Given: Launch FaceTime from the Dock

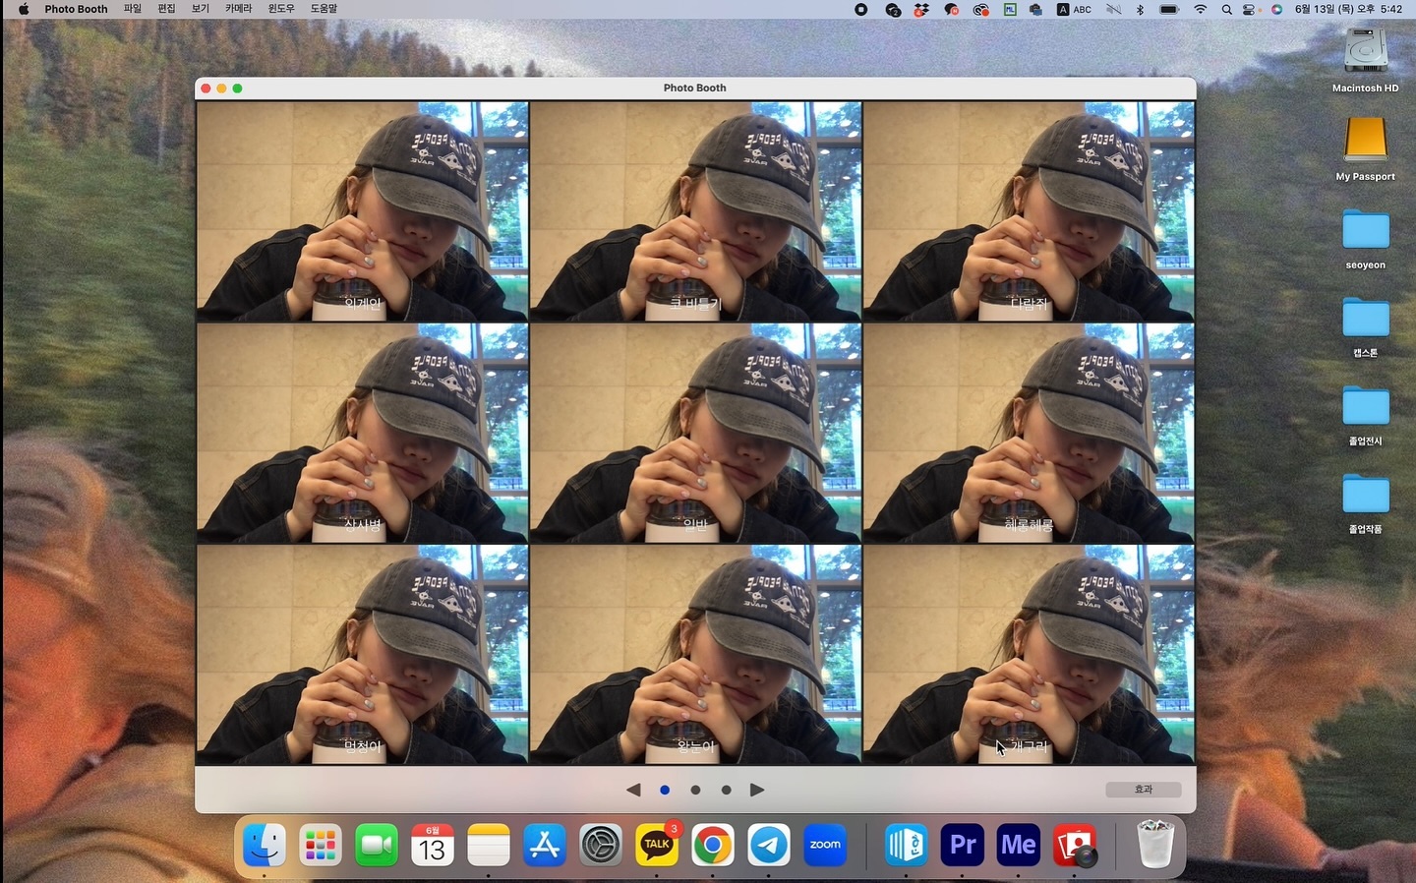Looking at the screenshot, I should 377,845.
